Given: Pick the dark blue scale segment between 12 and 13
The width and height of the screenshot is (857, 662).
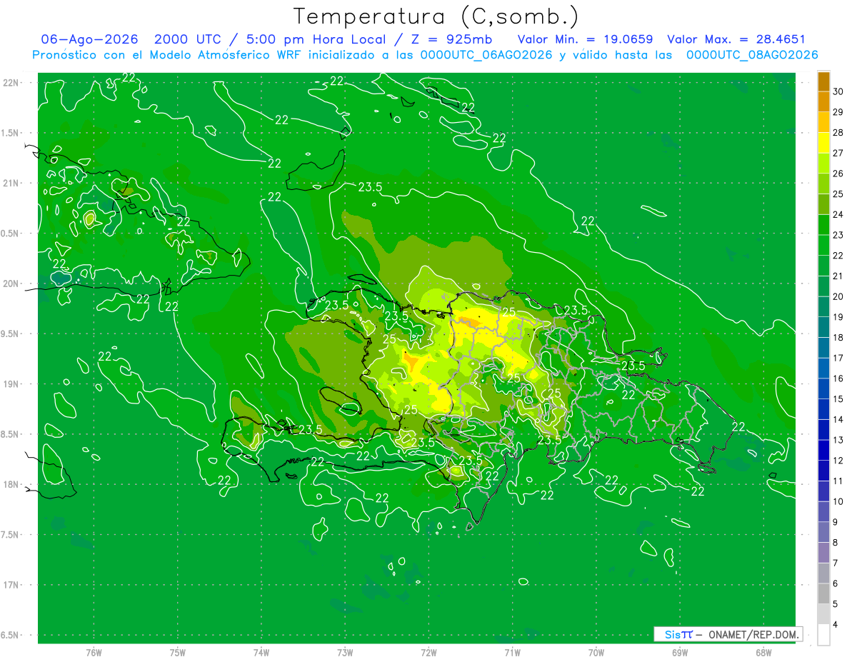Looking at the screenshot, I should point(823,451).
